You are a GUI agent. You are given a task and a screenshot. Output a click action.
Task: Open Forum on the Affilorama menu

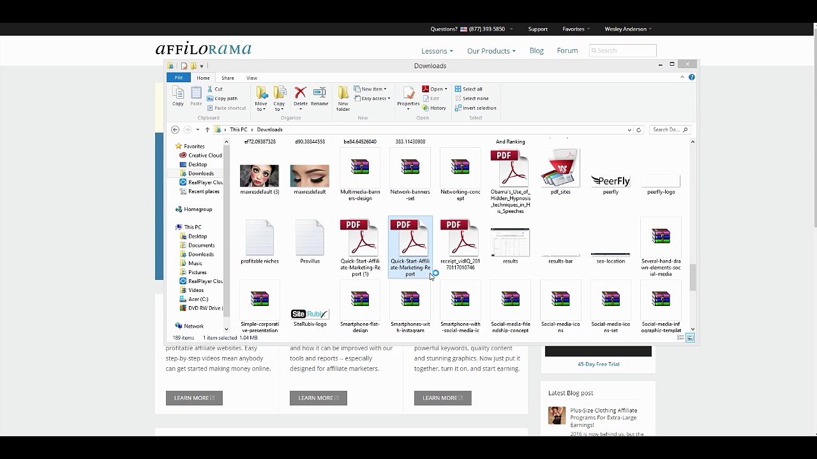pyautogui.click(x=567, y=50)
